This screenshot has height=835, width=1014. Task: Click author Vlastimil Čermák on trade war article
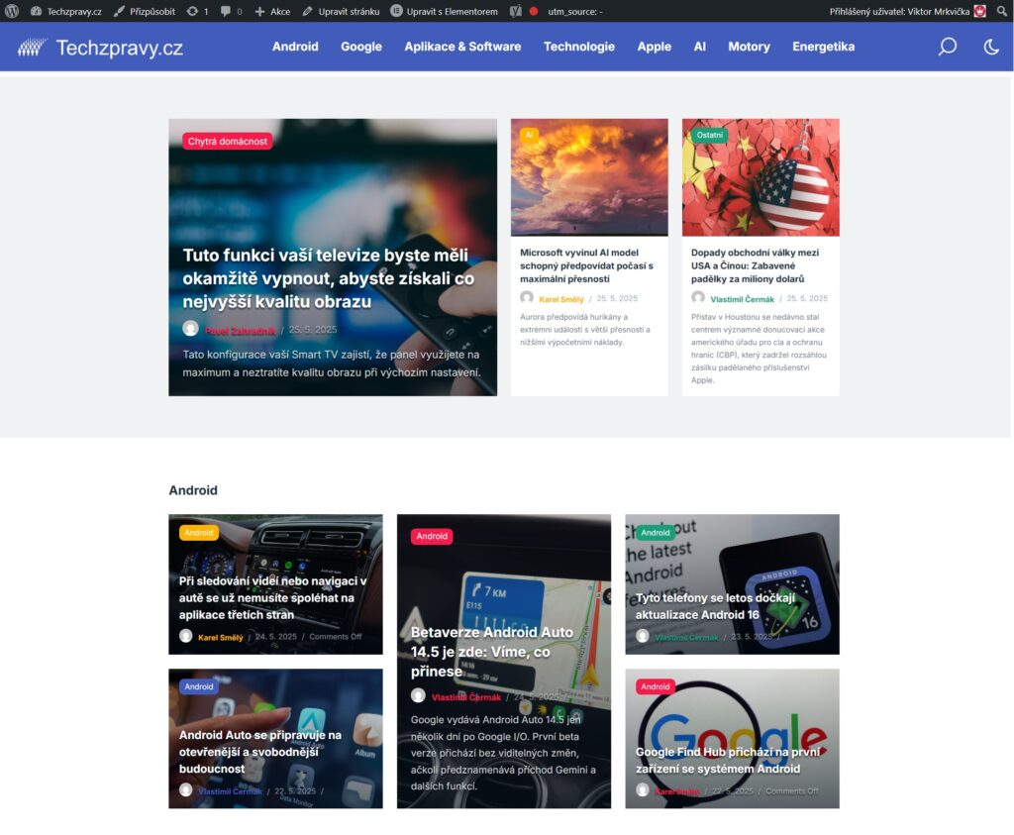(x=743, y=299)
